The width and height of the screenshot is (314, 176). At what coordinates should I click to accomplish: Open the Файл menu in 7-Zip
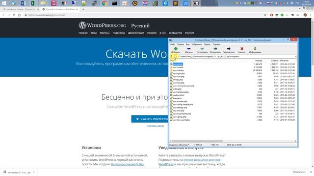click(172, 44)
